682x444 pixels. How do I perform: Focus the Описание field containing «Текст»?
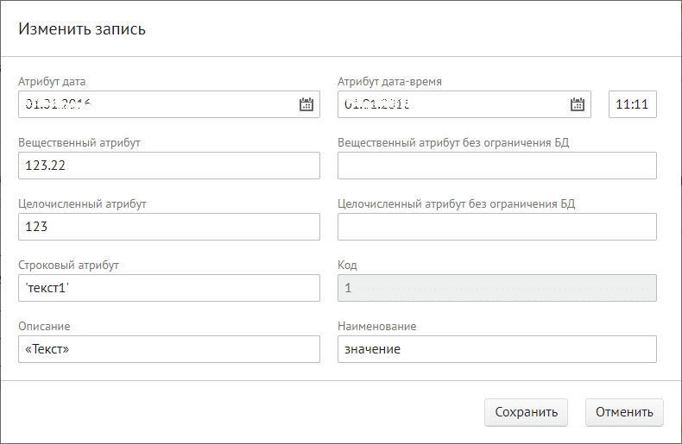pyautogui.click(x=168, y=349)
